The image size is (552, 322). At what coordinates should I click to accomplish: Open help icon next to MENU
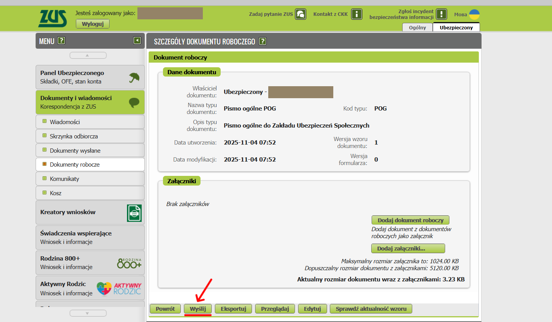tap(61, 41)
